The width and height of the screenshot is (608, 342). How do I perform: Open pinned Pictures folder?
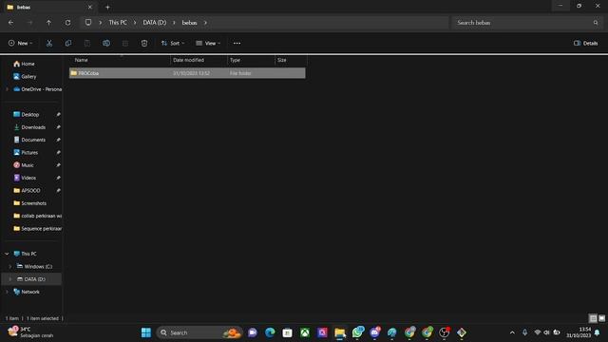click(26, 152)
